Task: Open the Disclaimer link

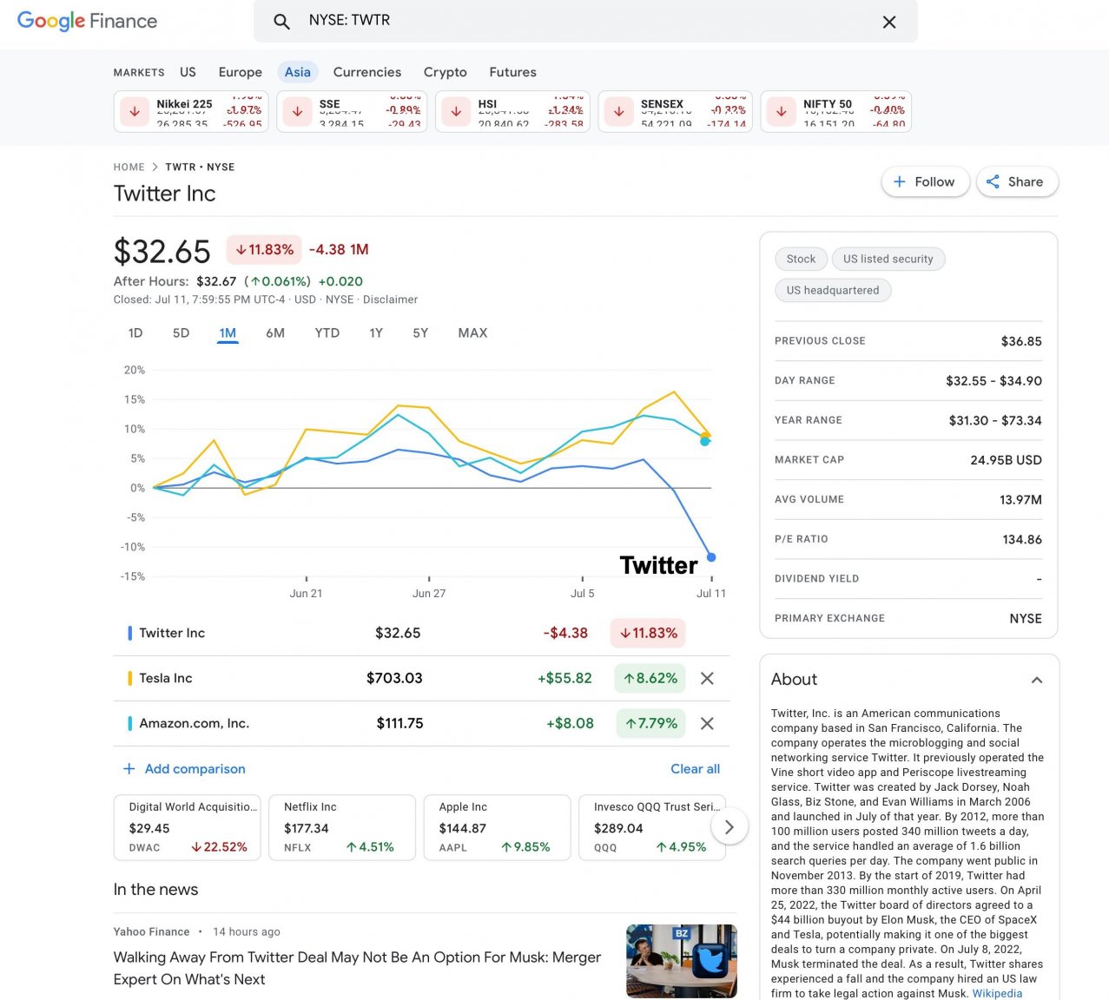Action: click(x=390, y=299)
